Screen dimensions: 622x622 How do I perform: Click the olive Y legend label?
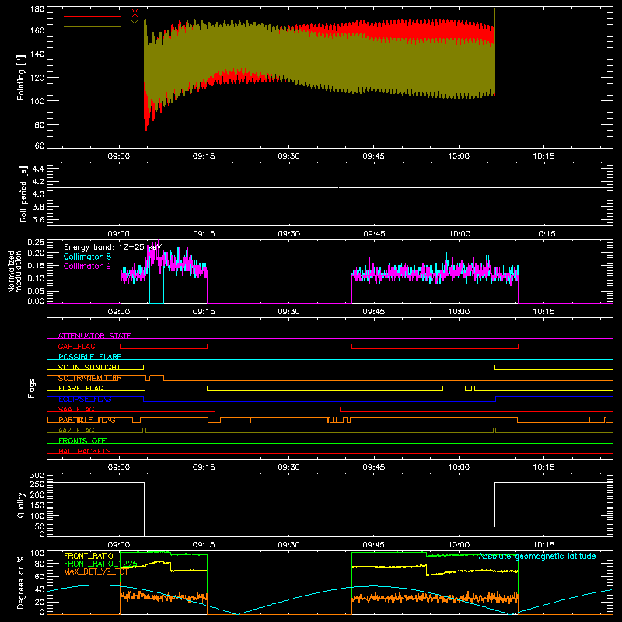click(x=135, y=24)
